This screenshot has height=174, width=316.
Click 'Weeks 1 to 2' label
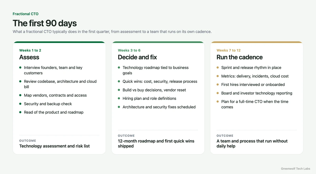click(30, 50)
